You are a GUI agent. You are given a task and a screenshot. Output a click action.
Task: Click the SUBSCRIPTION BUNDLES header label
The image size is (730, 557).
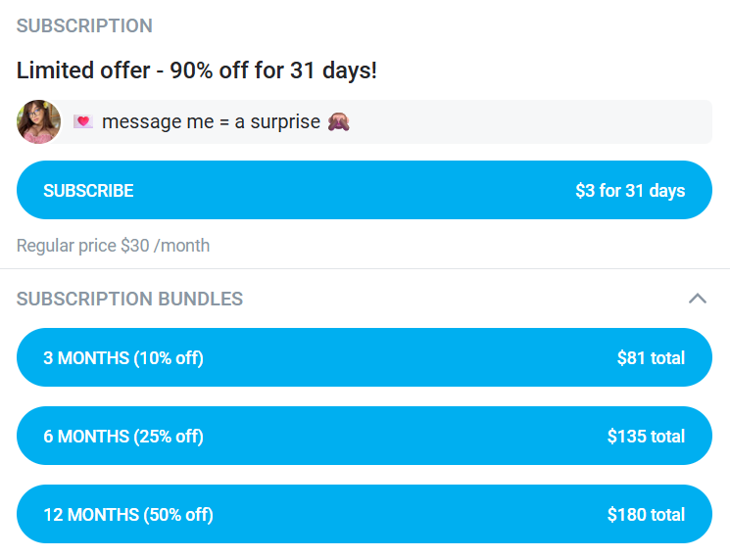tap(129, 299)
